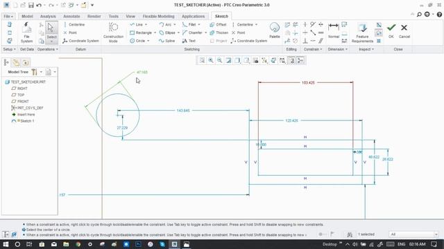Click the perpendicular constraint icon
Image resolution: width=444 pixels, height=249 pixels.
[305, 41]
